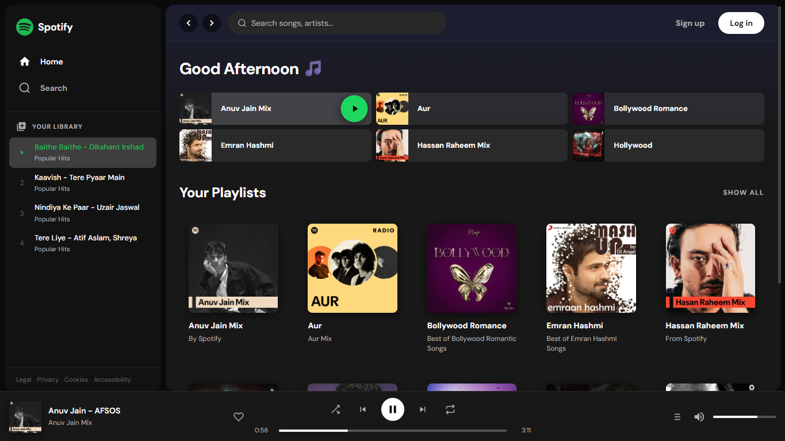This screenshot has width=785, height=441.
Task: Click Best of Bollywood Romantic Songs description
Action: [472, 343]
